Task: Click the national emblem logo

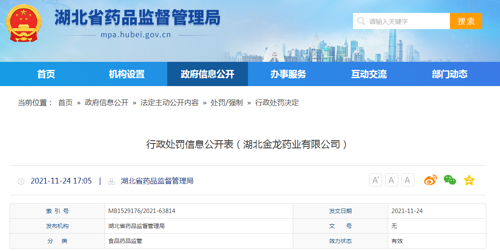Action: coord(23,23)
